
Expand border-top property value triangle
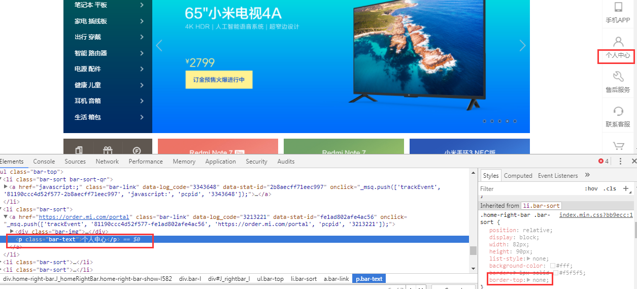tap(529, 280)
